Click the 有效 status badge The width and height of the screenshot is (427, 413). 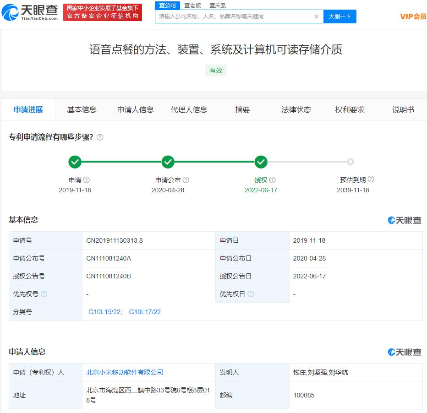click(216, 71)
